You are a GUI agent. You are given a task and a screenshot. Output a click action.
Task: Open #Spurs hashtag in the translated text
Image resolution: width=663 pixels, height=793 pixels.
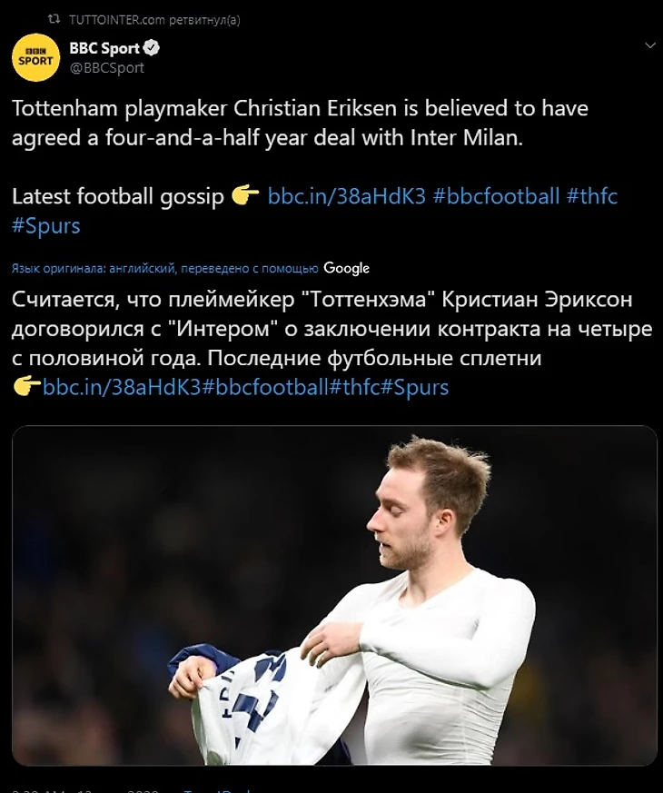[x=414, y=387]
